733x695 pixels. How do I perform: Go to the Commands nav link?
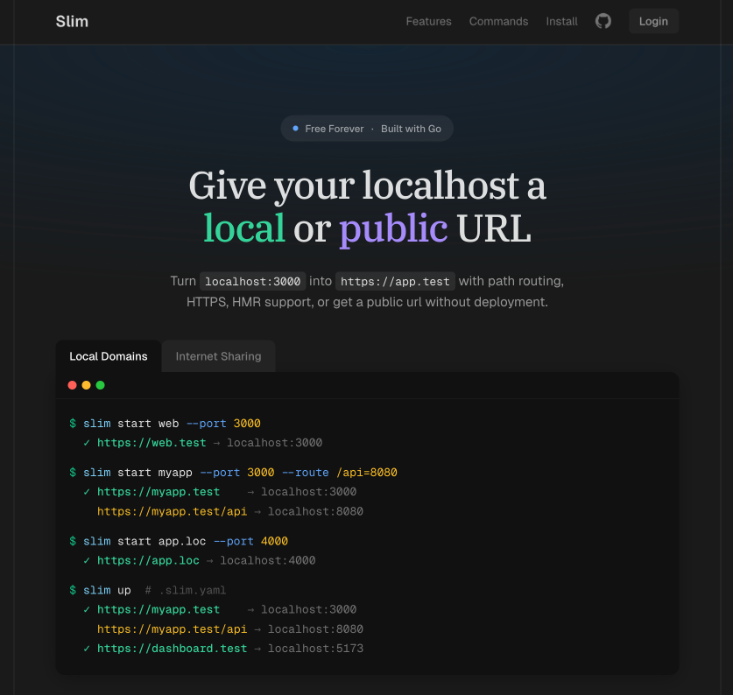coord(498,21)
